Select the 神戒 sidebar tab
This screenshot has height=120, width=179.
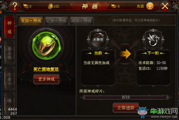[10, 27]
